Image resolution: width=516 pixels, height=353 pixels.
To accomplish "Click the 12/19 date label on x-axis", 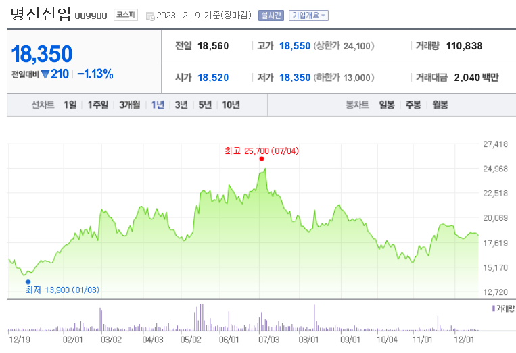I will [x=19, y=340].
